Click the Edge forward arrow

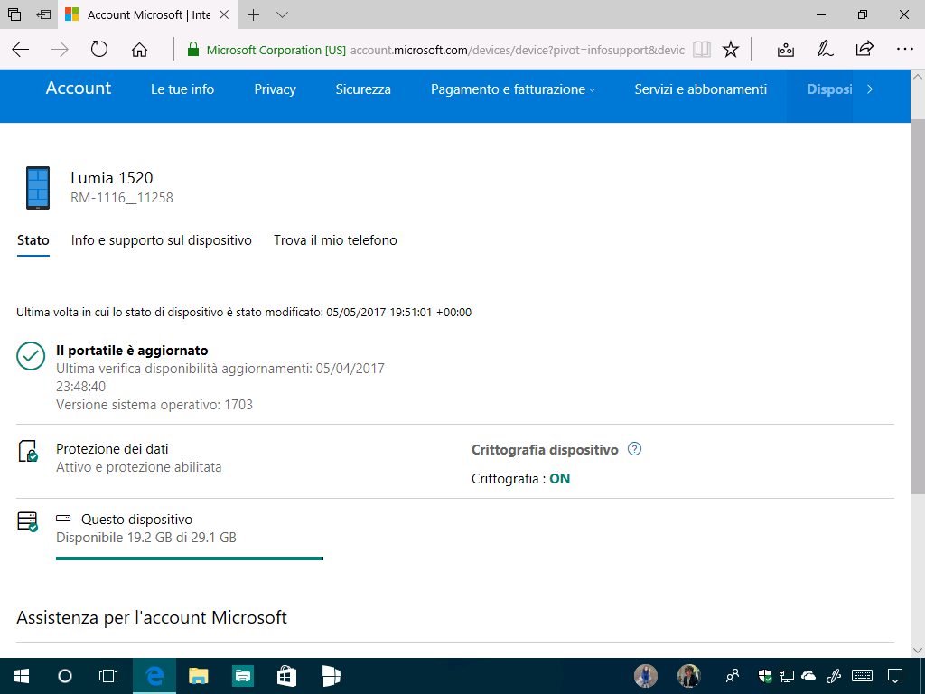[x=60, y=50]
